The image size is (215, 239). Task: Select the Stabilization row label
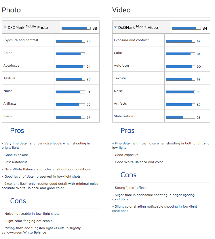click(123, 116)
